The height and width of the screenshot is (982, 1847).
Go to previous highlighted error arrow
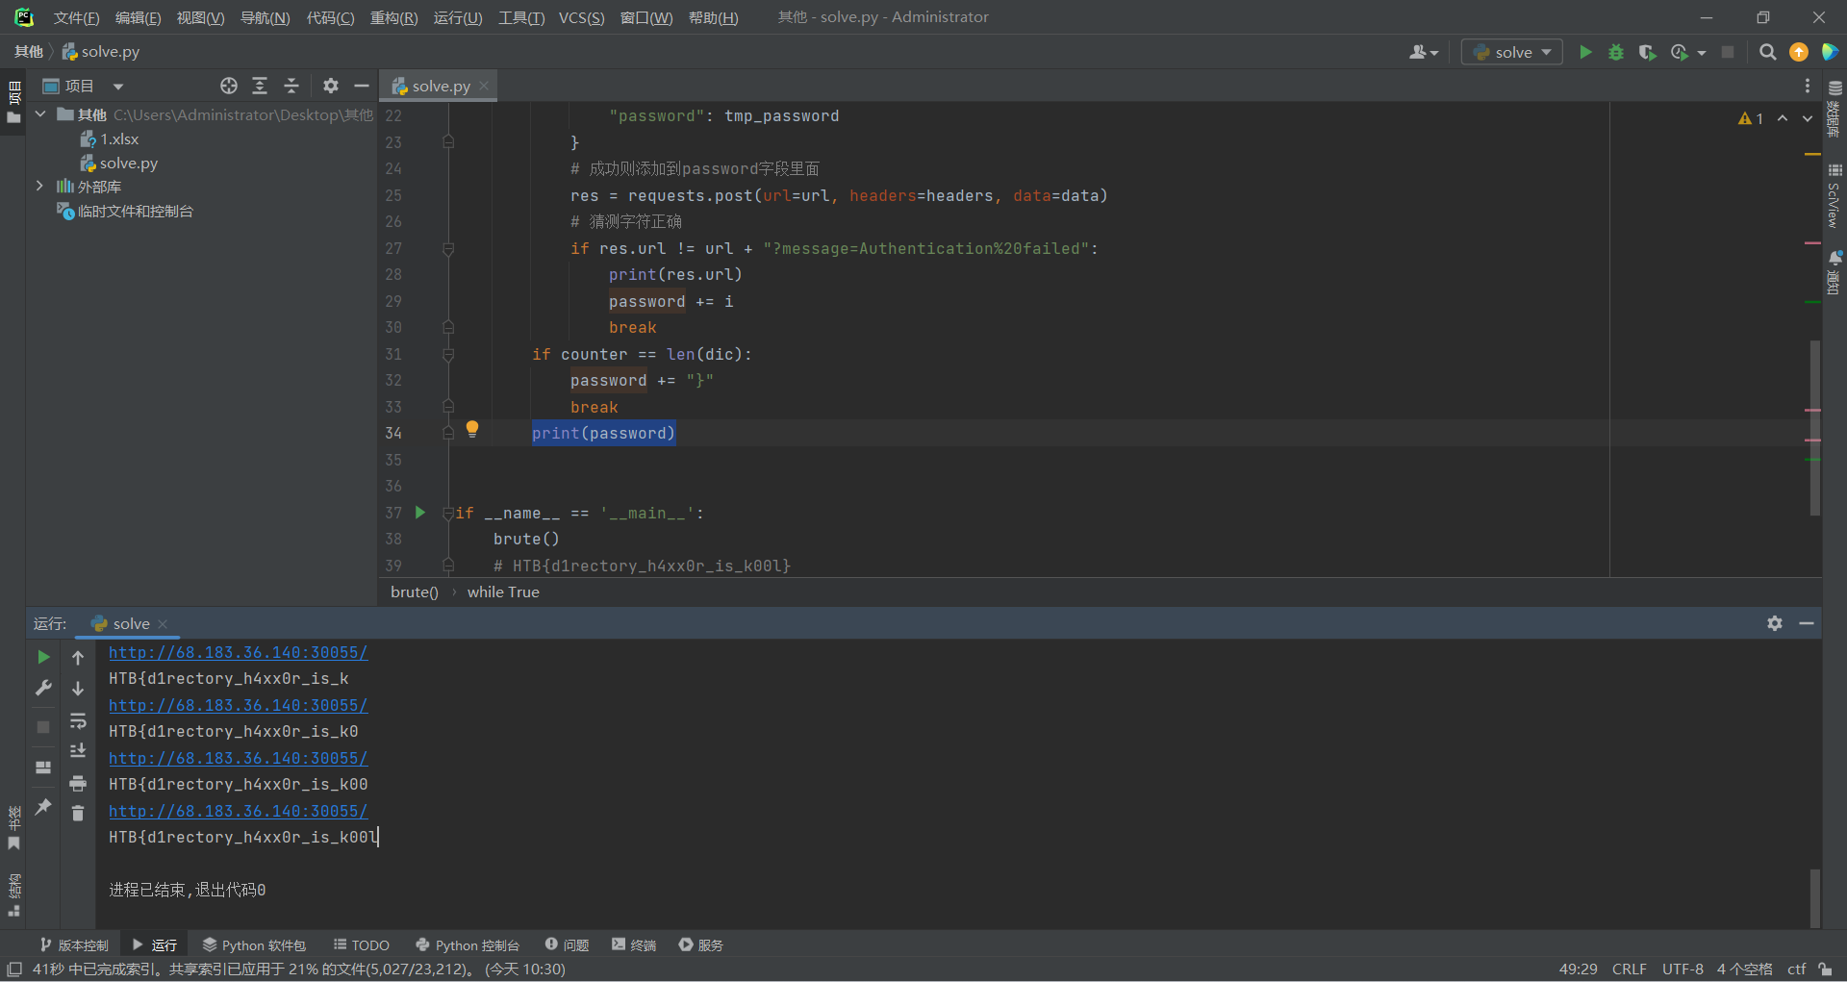1783,118
